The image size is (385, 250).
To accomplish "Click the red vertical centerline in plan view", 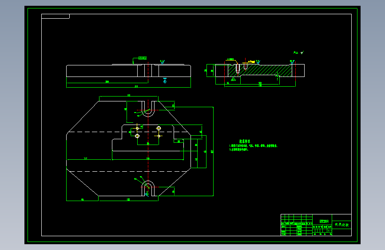I will click(x=148, y=148).
